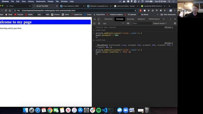
Task: Open a new Chrome tab with plus button
Action: tap(169, 6)
